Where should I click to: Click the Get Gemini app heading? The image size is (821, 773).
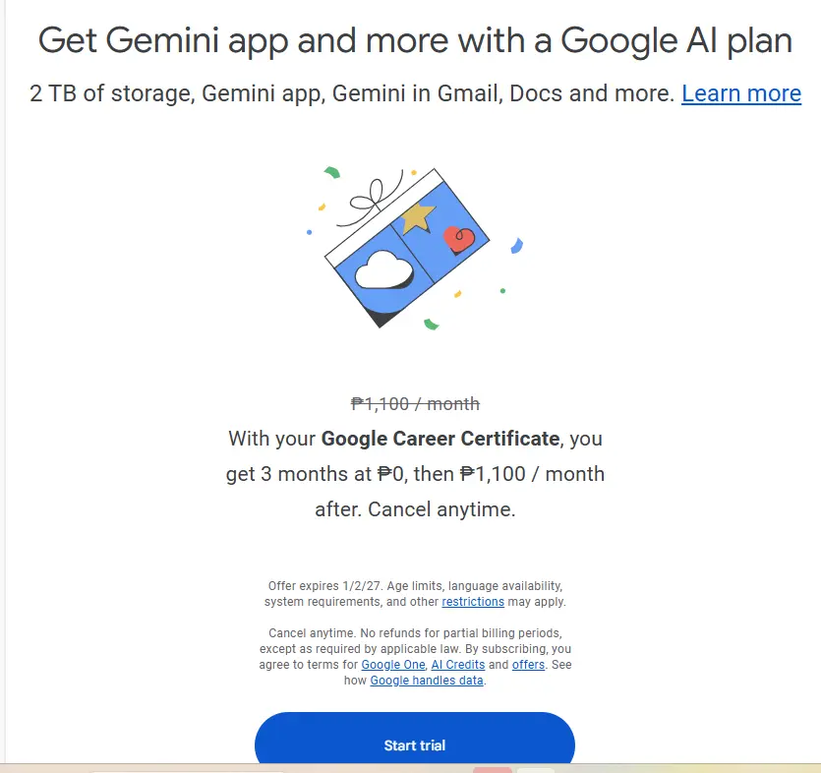pos(415,41)
